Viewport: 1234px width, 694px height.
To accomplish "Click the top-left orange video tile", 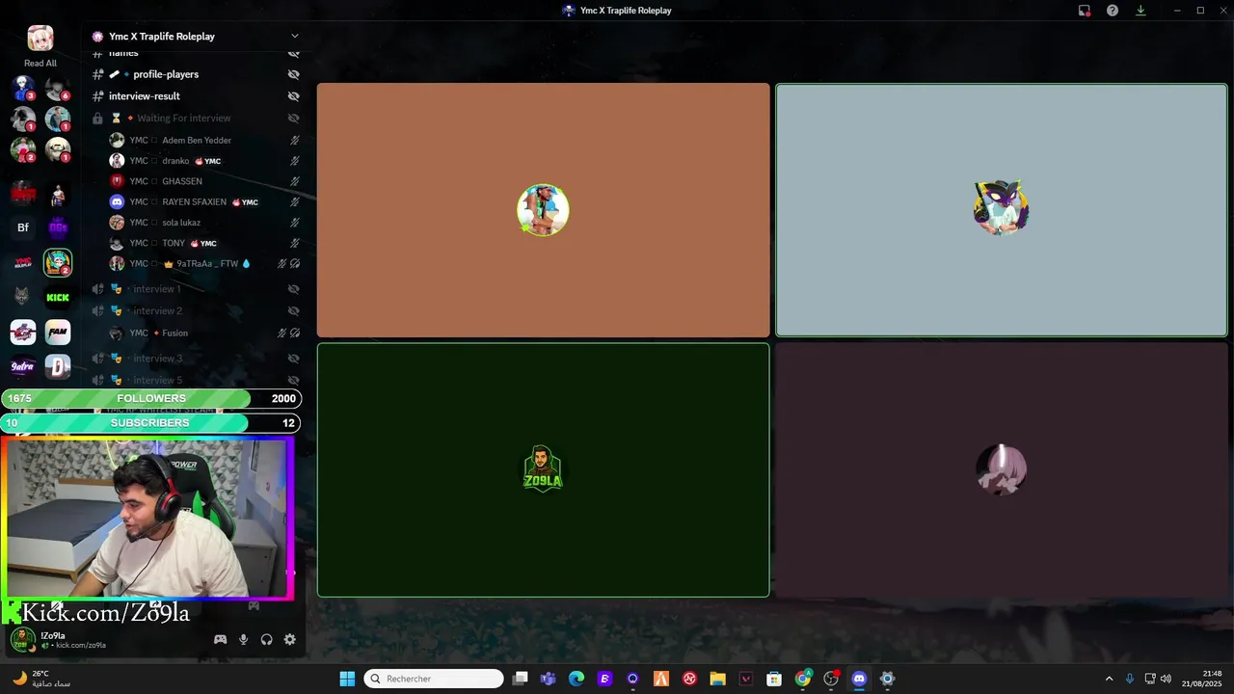I will point(543,210).
